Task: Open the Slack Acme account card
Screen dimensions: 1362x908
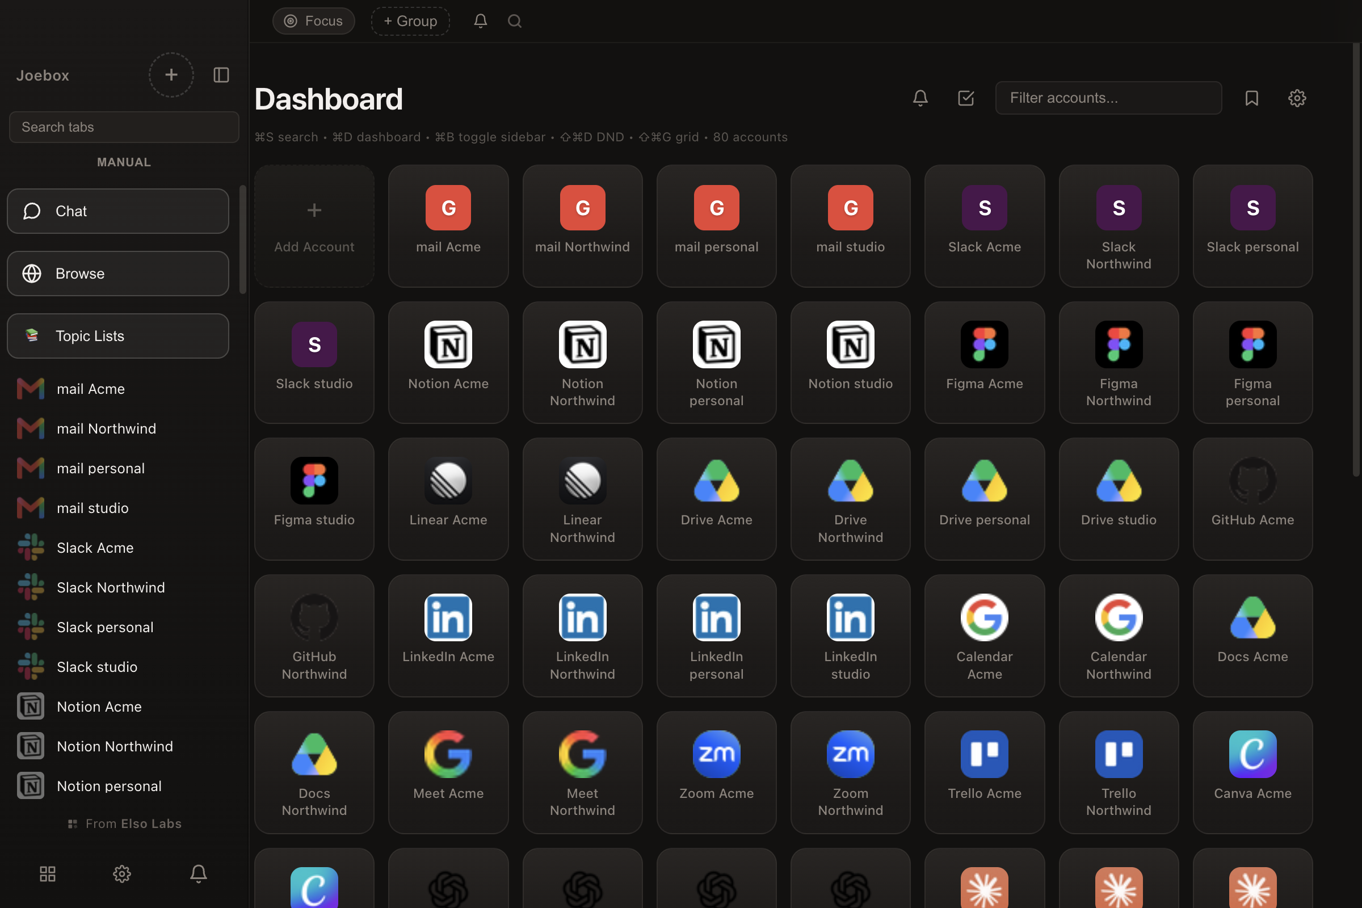Action: 985,226
